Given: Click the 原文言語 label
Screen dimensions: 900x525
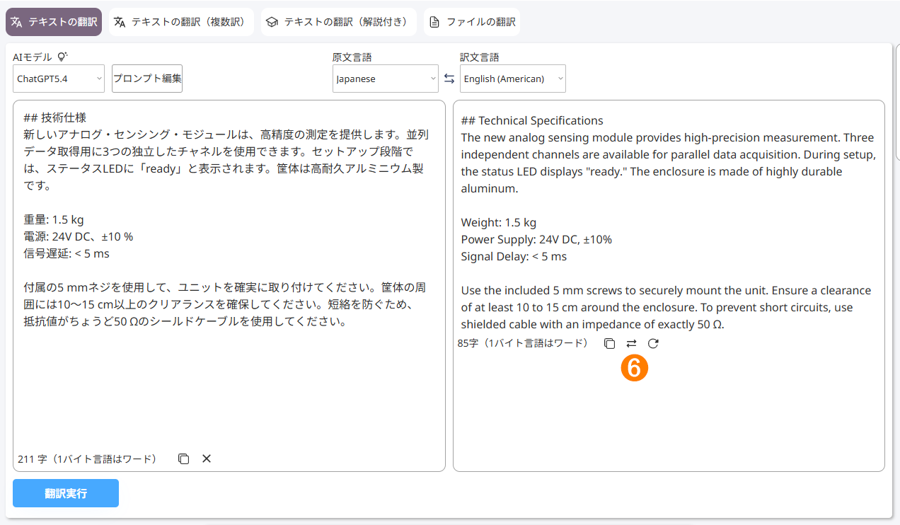Looking at the screenshot, I should (x=352, y=57).
